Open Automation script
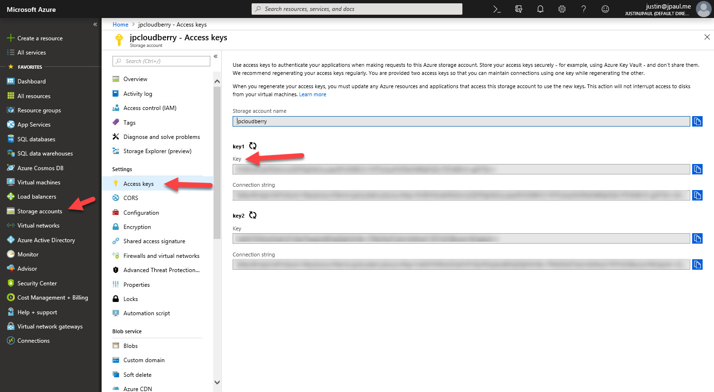 (146, 313)
